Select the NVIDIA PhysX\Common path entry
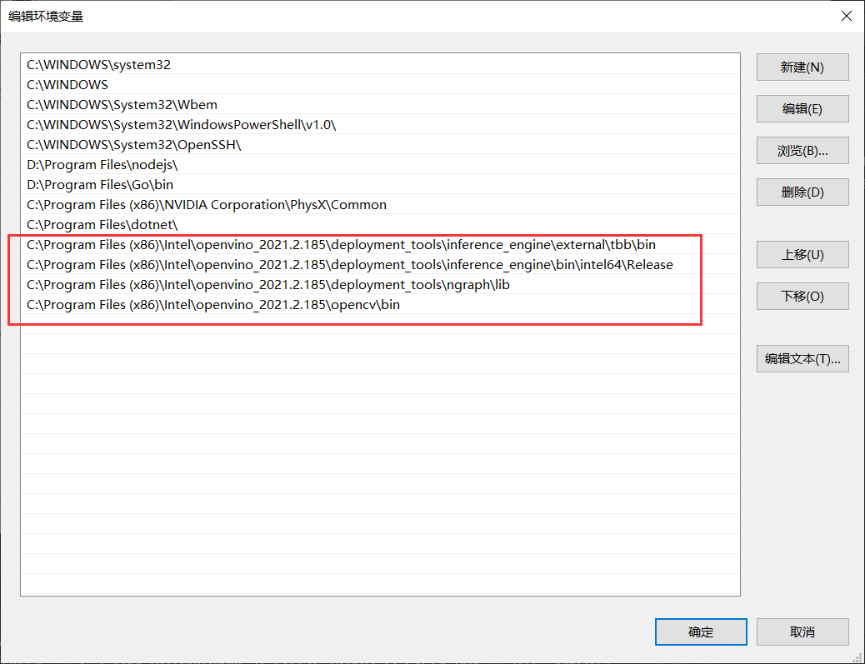The width and height of the screenshot is (865, 664). [x=207, y=205]
